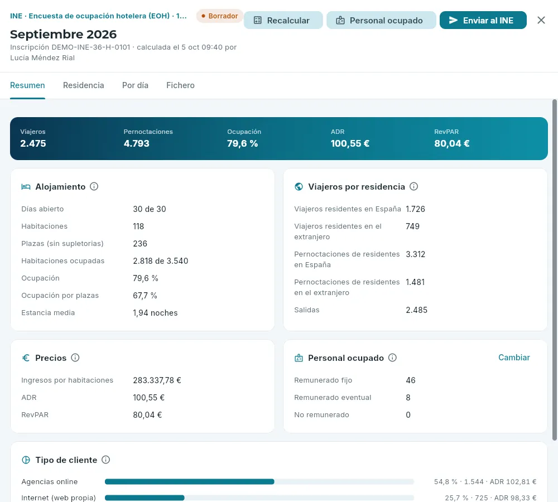Image resolution: width=558 pixels, height=502 pixels.
Task: Select the Fichero tab
Action: [x=180, y=85]
